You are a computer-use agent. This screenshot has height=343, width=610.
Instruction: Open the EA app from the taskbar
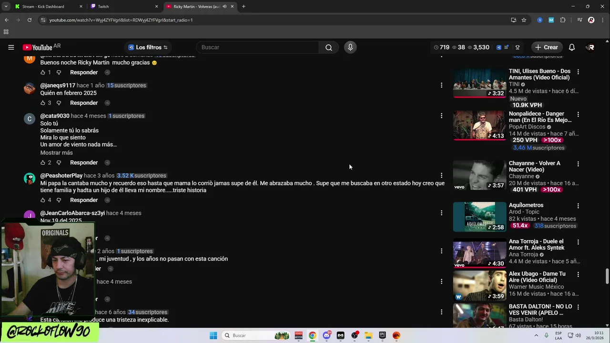[396, 335]
